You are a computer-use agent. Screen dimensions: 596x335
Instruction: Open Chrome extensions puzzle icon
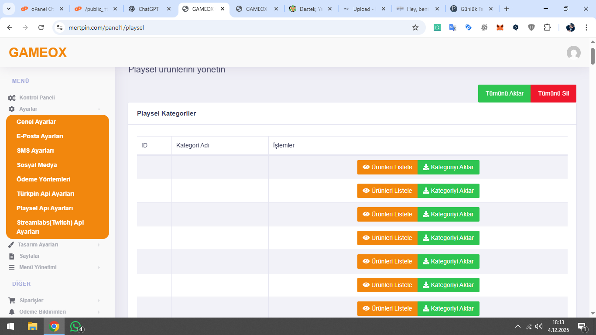(x=547, y=27)
